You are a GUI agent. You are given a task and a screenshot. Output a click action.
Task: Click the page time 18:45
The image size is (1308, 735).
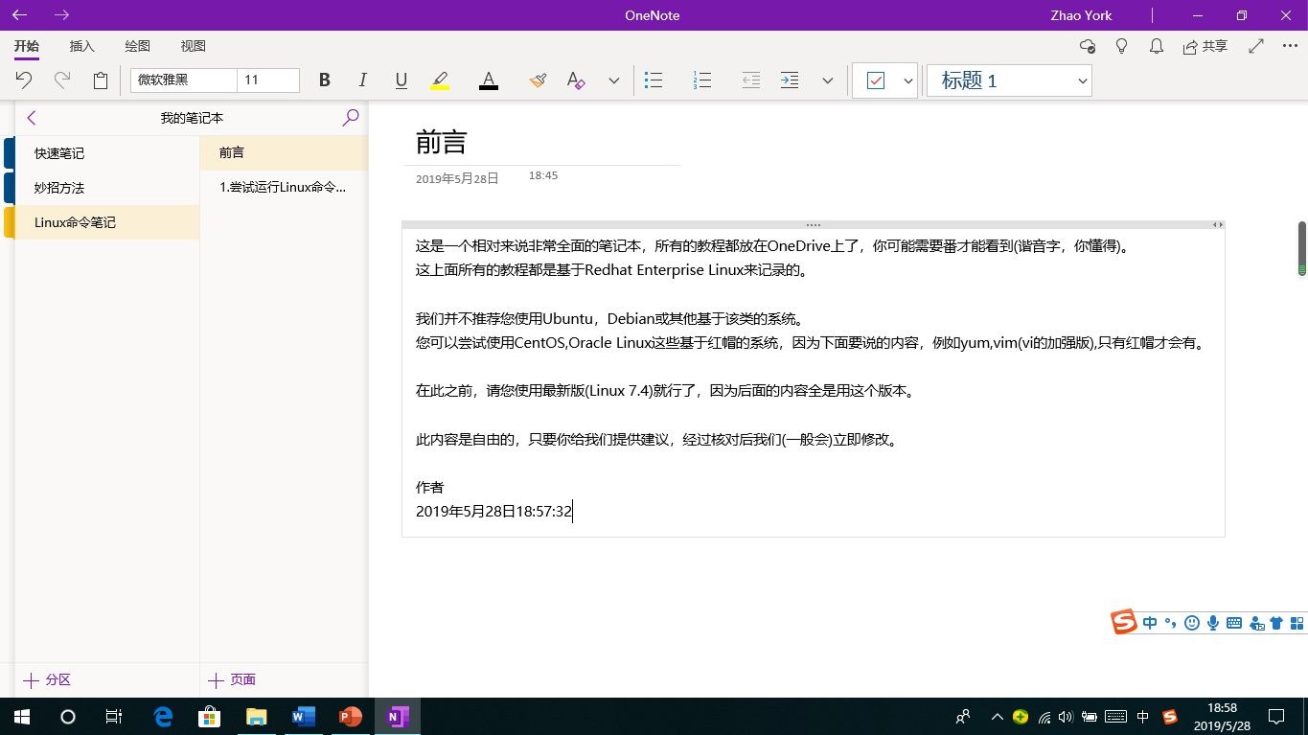(x=543, y=175)
